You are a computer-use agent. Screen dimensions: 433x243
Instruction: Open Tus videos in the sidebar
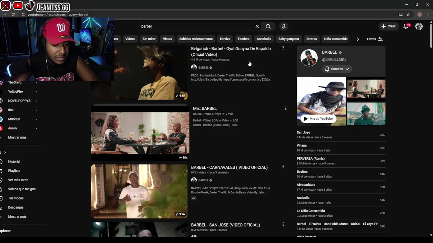coord(16,198)
